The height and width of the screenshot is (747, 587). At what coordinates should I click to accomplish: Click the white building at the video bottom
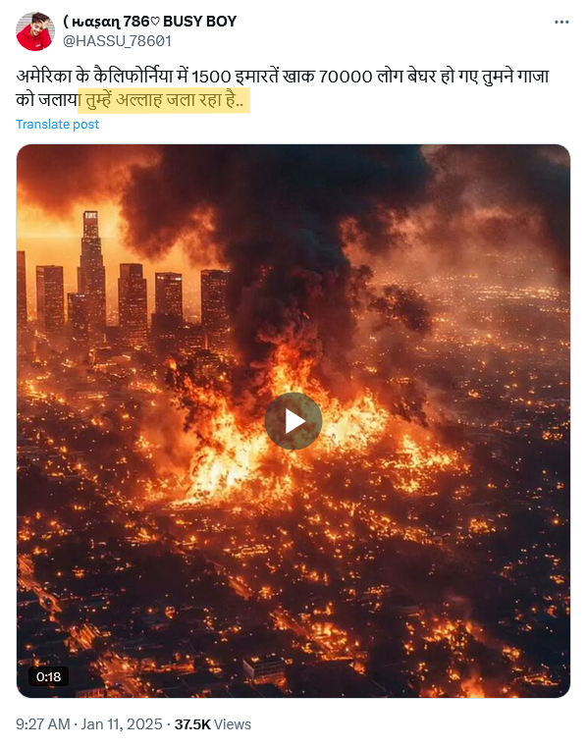[x=263, y=668]
